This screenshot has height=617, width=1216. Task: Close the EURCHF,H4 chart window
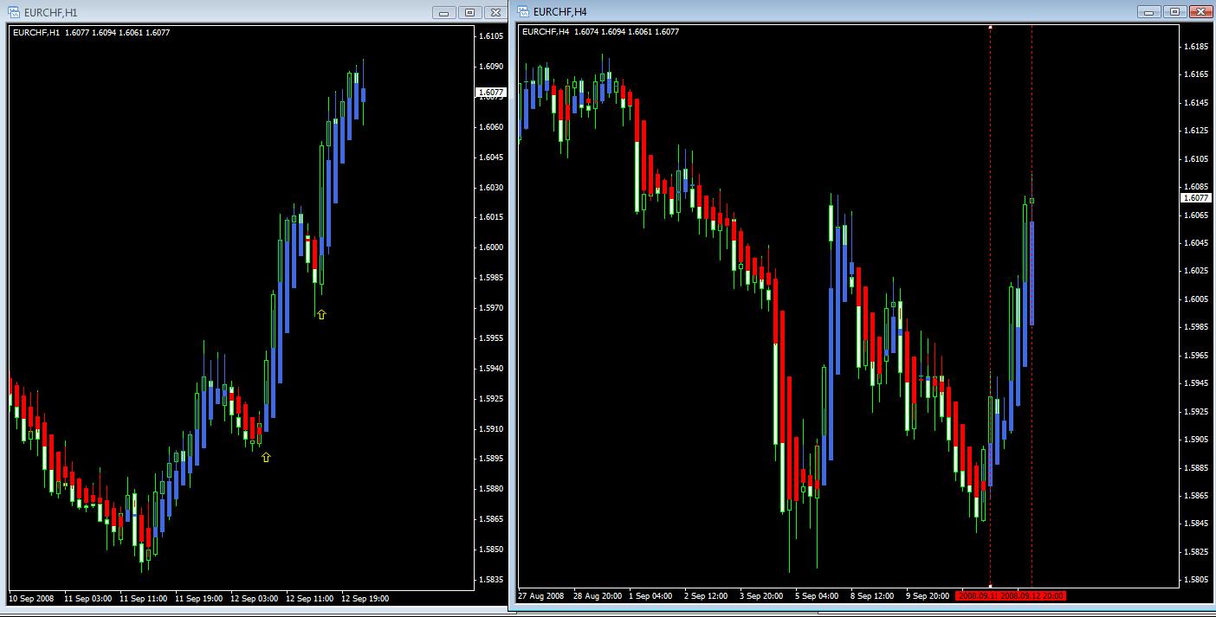click(x=1200, y=12)
